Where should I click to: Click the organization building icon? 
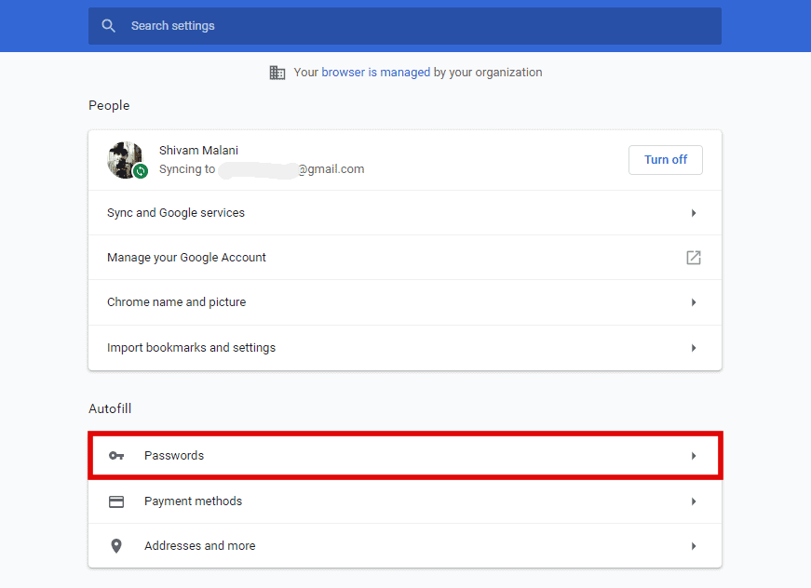coord(277,72)
